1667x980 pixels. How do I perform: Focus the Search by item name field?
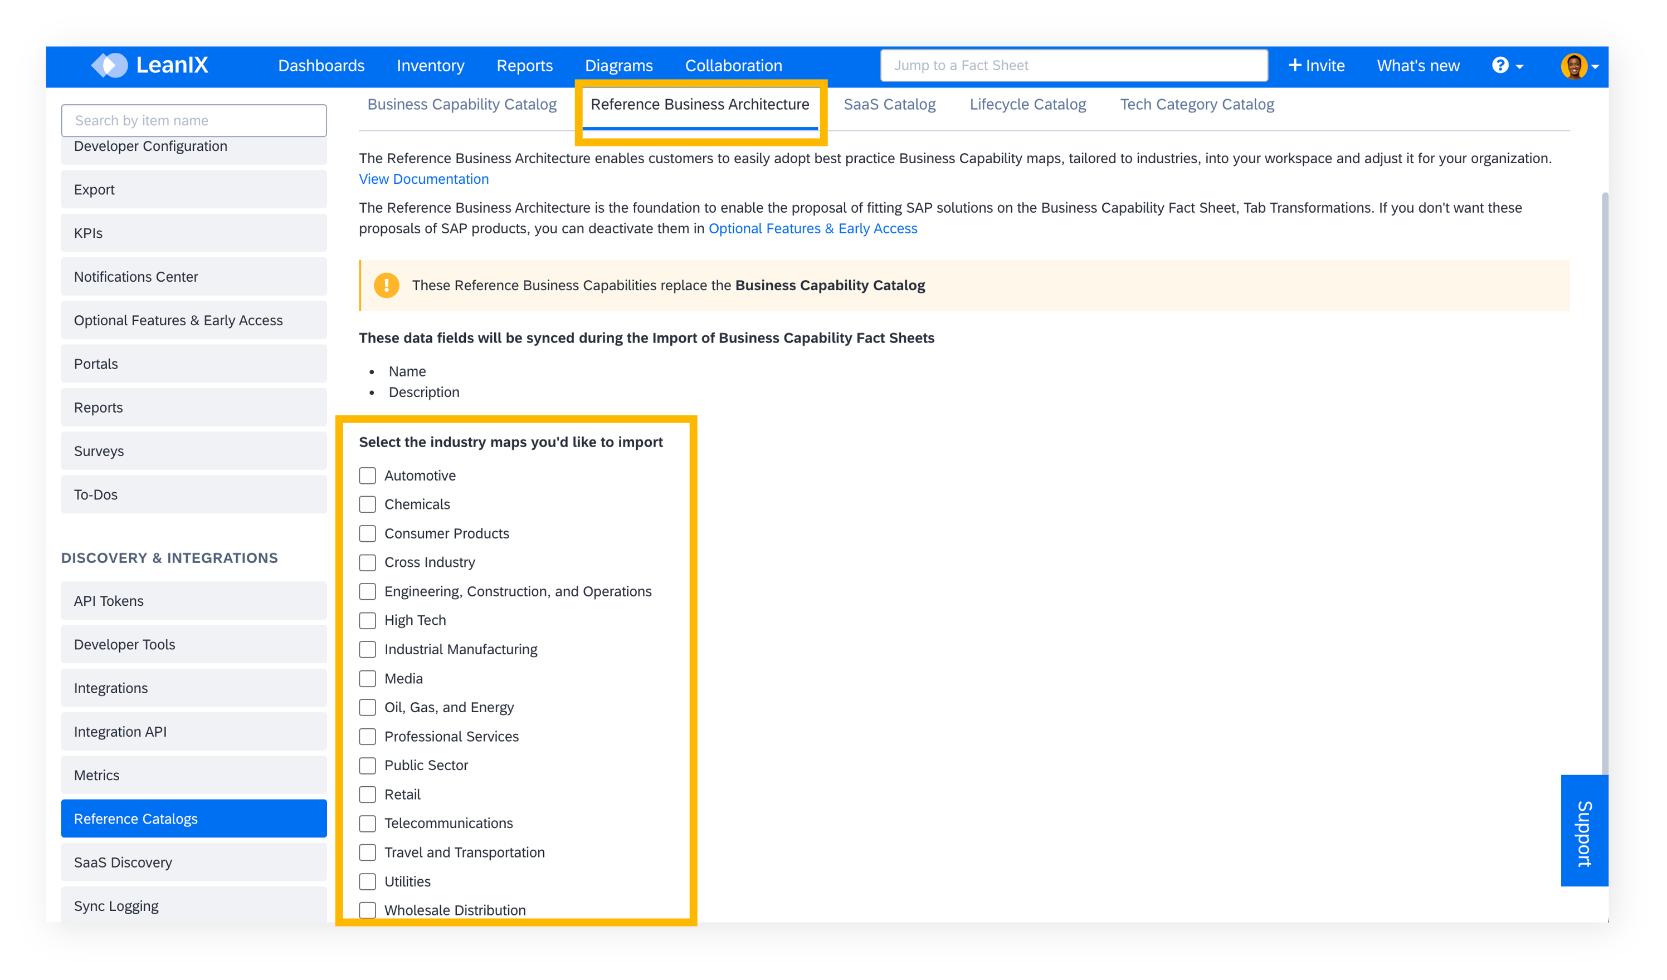194,120
